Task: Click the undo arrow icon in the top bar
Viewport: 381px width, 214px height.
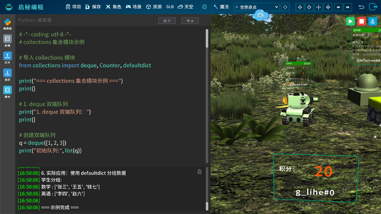Action: [362, 7]
